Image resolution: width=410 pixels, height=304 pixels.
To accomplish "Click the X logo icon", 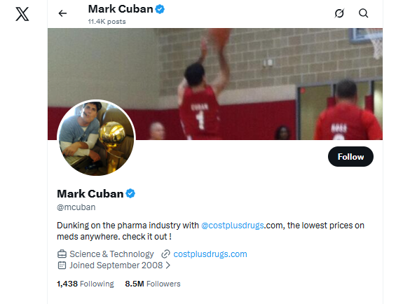I will [22, 14].
